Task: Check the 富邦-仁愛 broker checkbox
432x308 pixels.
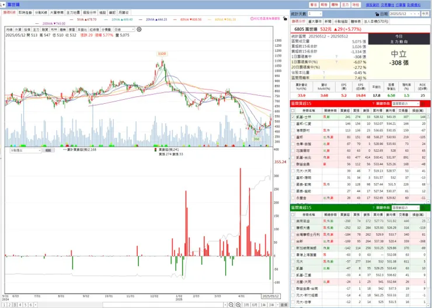Action: tap(293, 124)
